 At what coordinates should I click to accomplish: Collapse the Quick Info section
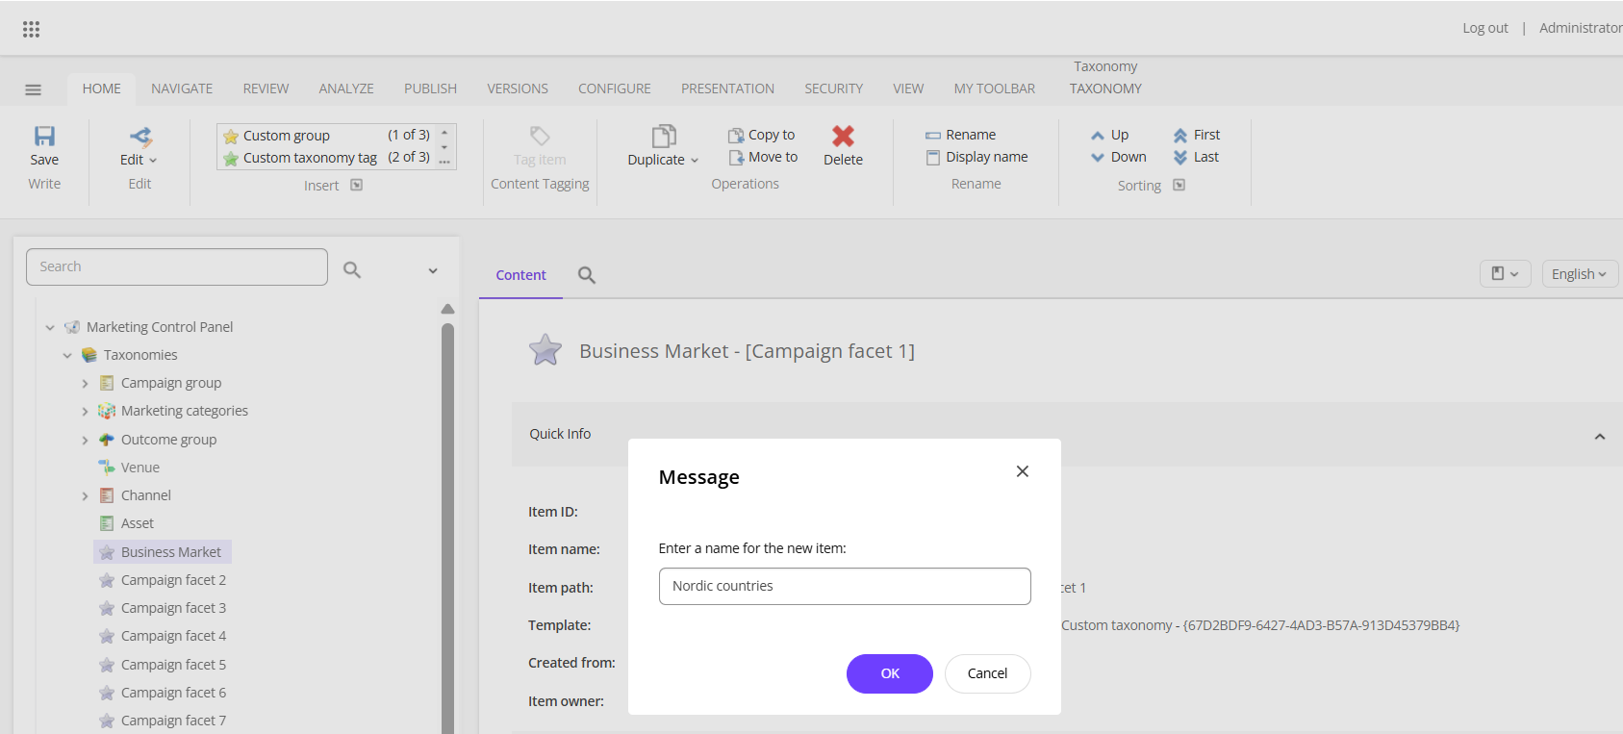pyautogui.click(x=1600, y=437)
